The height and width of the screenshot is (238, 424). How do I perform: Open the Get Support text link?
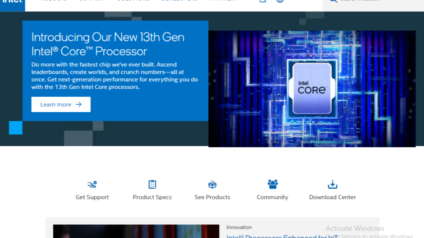click(92, 197)
